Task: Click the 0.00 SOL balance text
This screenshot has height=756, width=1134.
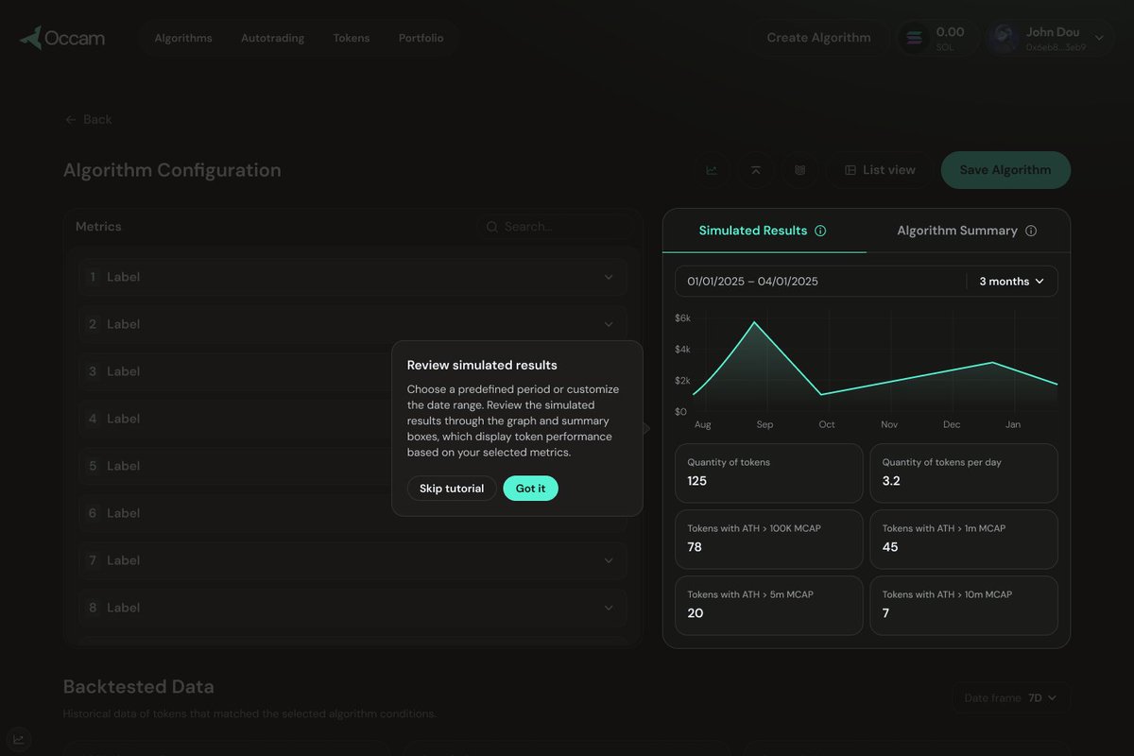Action: tap(950, 38)
